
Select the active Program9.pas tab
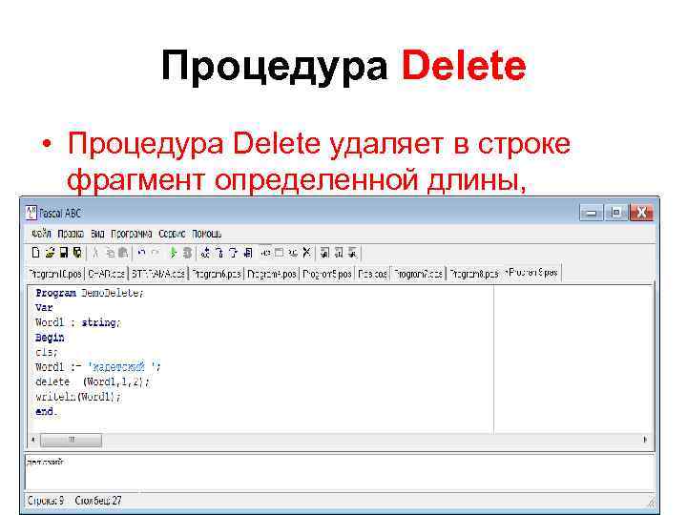coord(531,273)
